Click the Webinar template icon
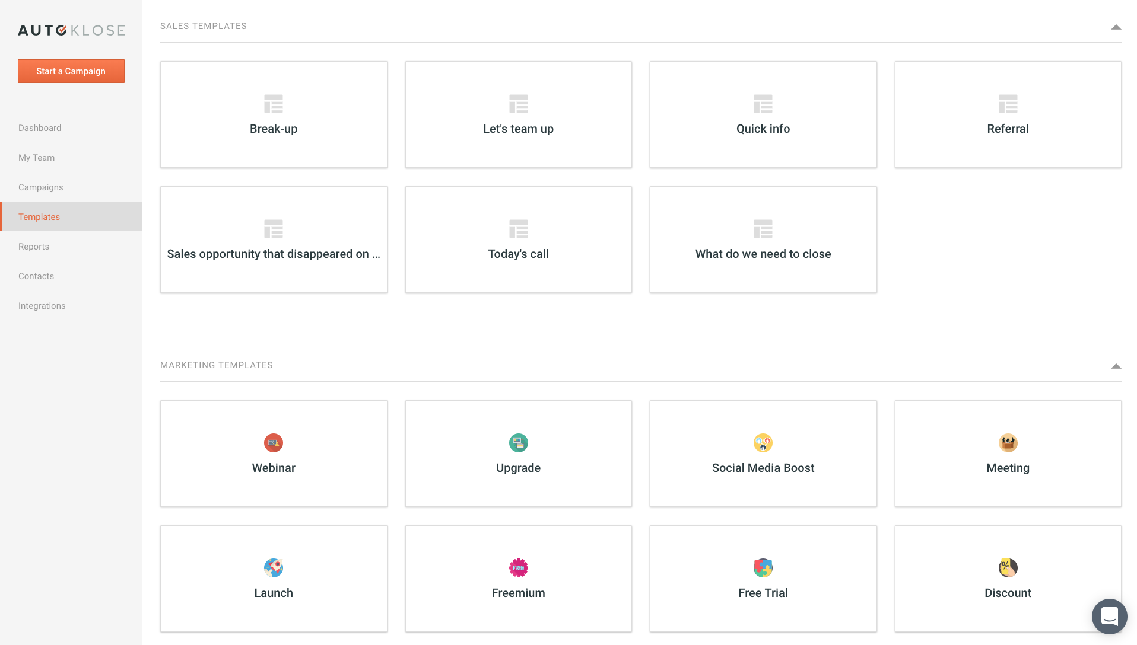 [274, 443]
